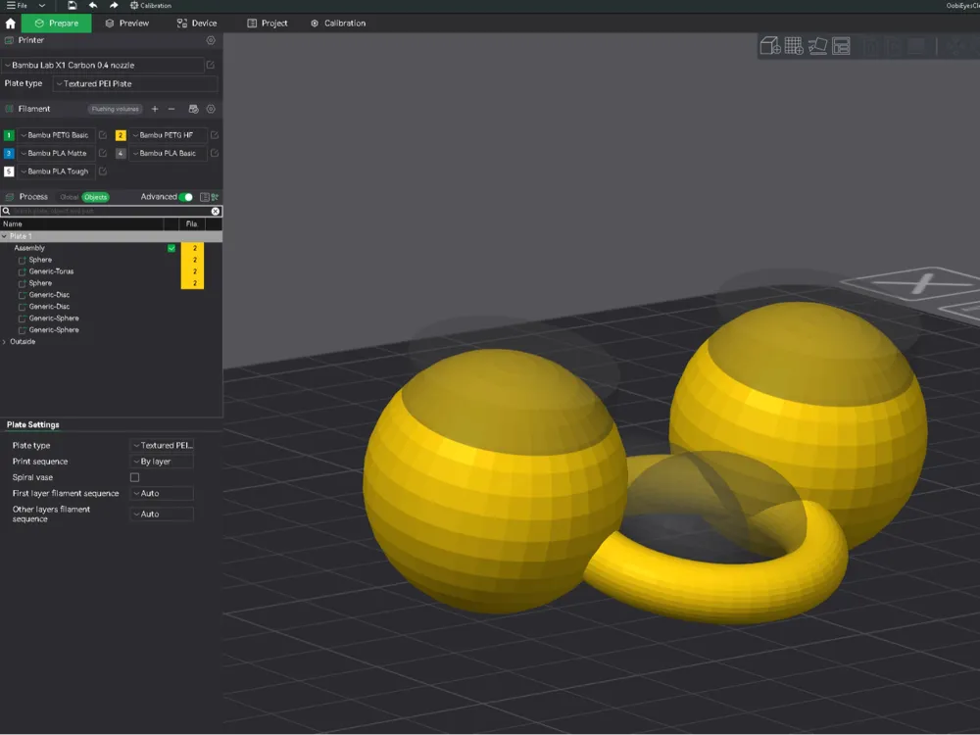Image resolution: width=980 pixels, height=735 pixels.
Task: Click the Arrange all objects icon
Action: (841, 46)
